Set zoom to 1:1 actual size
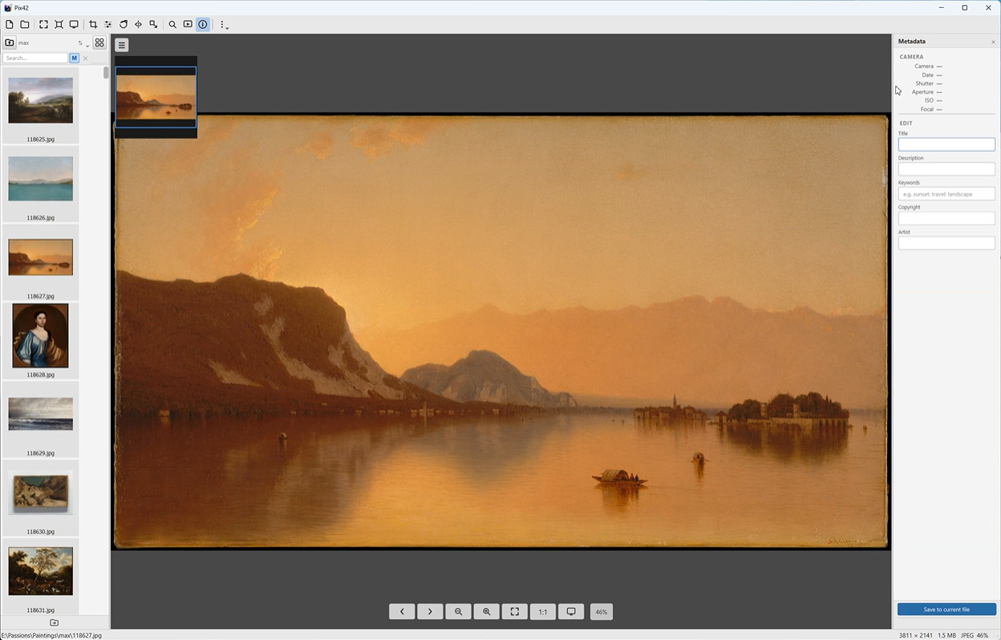The width and height of the screenshot is (1001, 640). point(543,612)
